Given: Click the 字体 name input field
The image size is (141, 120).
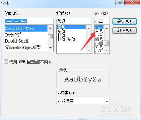Looking at the screenshot, I should (29, 21).
